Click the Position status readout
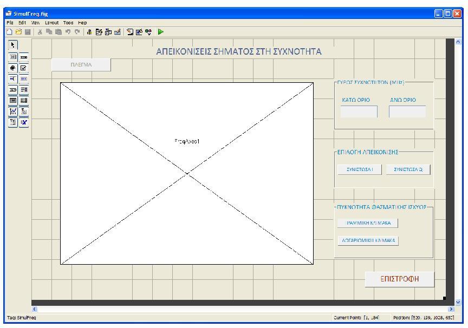 tap(424, 318)
